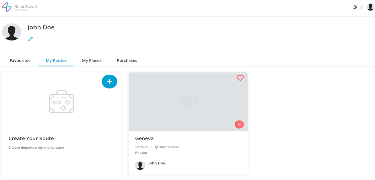375x180 pixels.
Task: Switch to the Favourites tab
Action: point(20,61)
